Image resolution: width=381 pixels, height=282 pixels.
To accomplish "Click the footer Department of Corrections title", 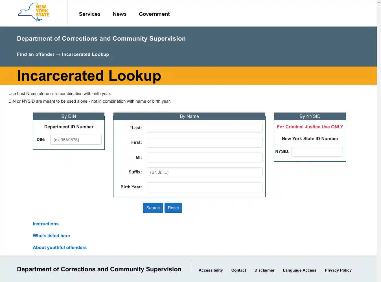I will pos(99,269).
